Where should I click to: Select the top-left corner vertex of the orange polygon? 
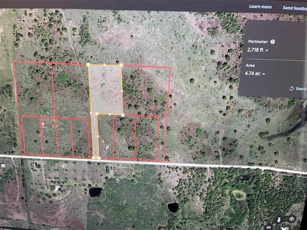[x=88, y=65]
